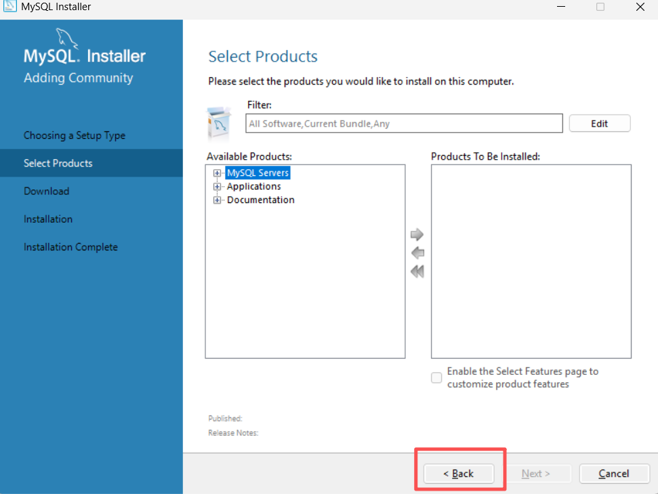
Task: Select Applications in Available Products
Action: click(254, 187)
